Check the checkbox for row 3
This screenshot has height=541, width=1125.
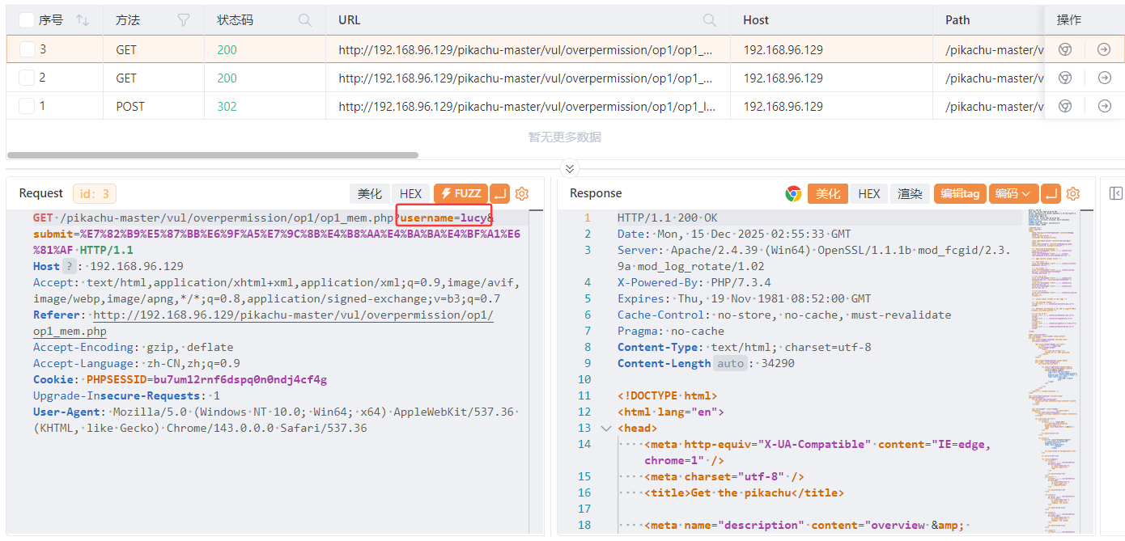pos(27,49)
